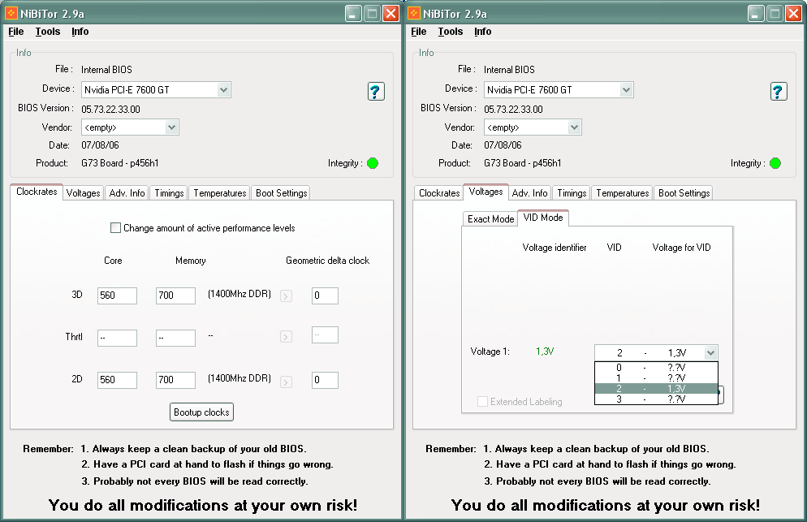Click the green Integrity indicator in left window

373,163
